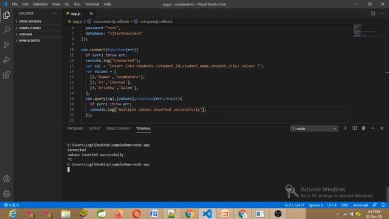The height and width of the screenshot is (219, 389).
Task: Select the app.js editor tab
Action: [76, 13]
